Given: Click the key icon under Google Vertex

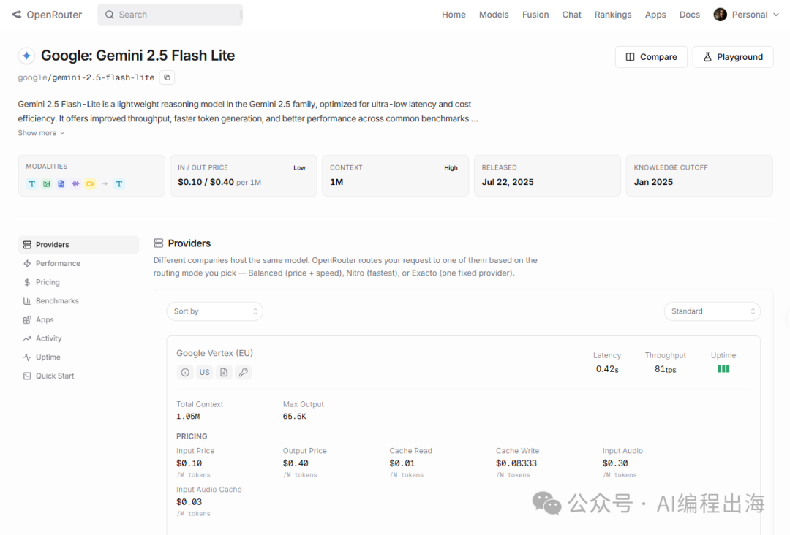Looking at the screenshot, I should [244, 373].
